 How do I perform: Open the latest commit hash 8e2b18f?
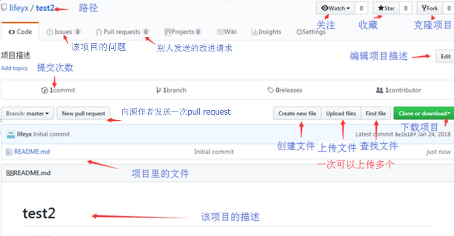[x=405, y=134]
